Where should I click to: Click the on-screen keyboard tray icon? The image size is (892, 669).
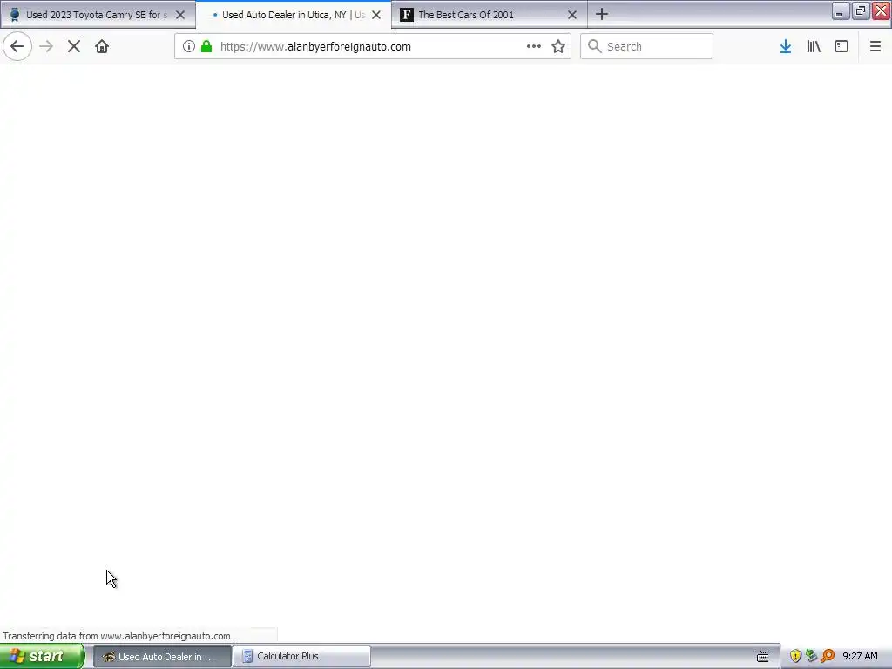(763, 657)
